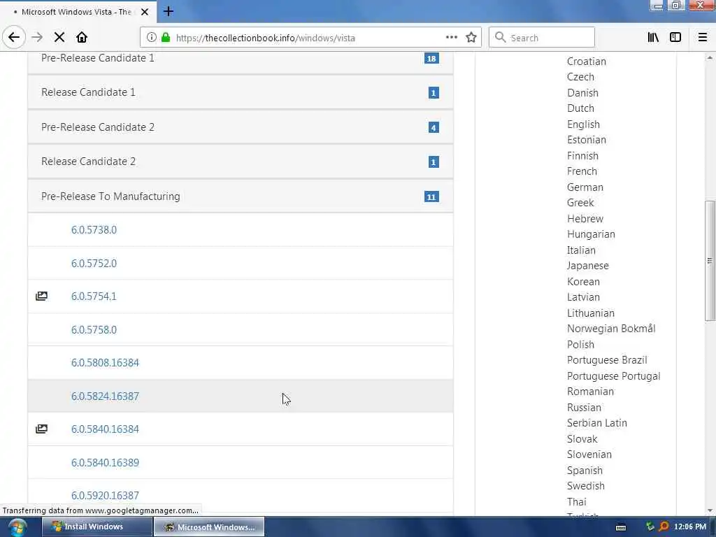The height and width of the screenshot is (537, 716).
Task: Click the scrollbar down arrow
Action: point(710,511)
